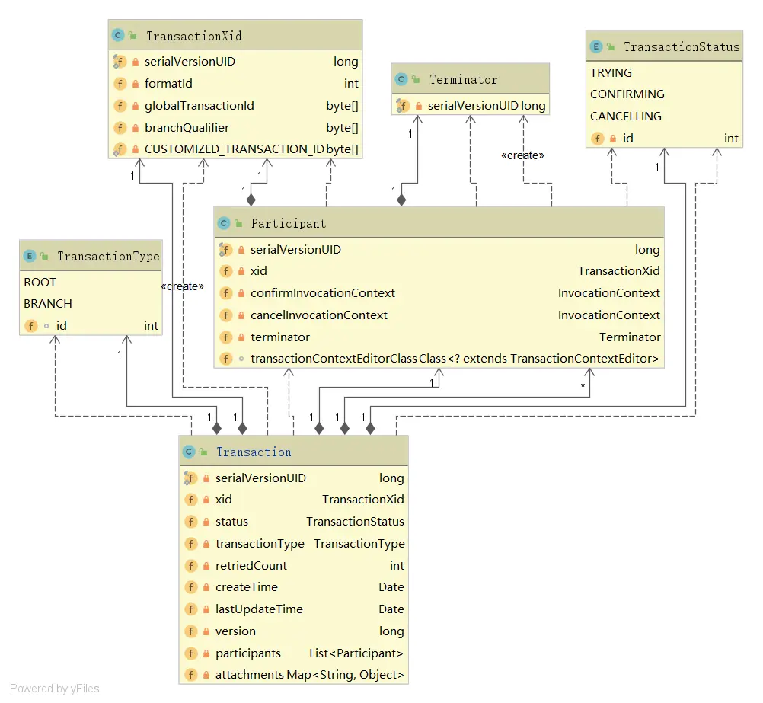Click the lastUpdateTime field name
763x703 pixels.
coord(259,609)
